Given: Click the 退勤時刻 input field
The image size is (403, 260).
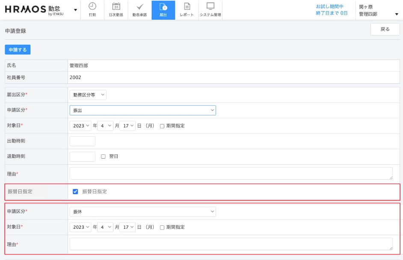Looking at the screenshot, I should (x=82, y=157).
